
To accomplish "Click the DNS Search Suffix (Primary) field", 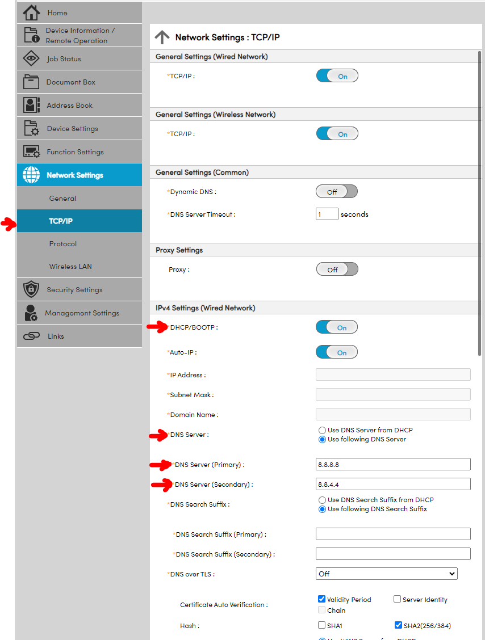I will tap(393, 534).
